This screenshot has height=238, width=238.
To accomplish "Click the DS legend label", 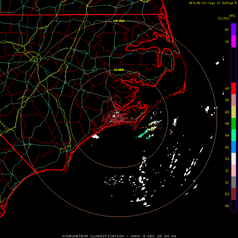I will coord(227,159).
